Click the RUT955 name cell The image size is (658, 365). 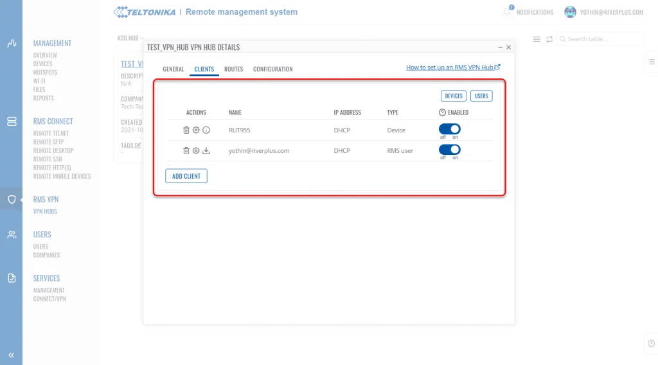tap(239, 130)
